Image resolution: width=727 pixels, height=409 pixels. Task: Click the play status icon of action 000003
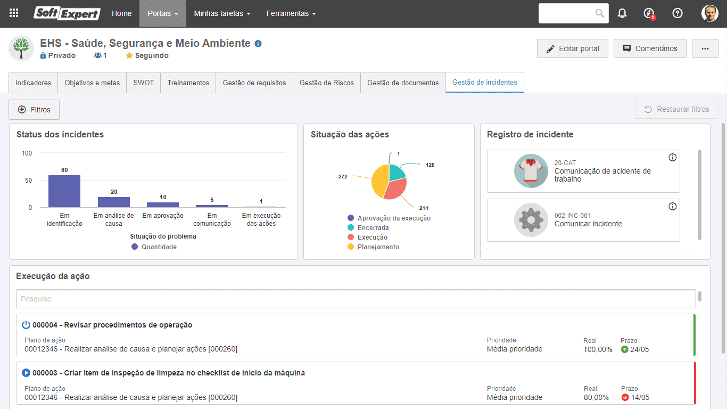26,373
